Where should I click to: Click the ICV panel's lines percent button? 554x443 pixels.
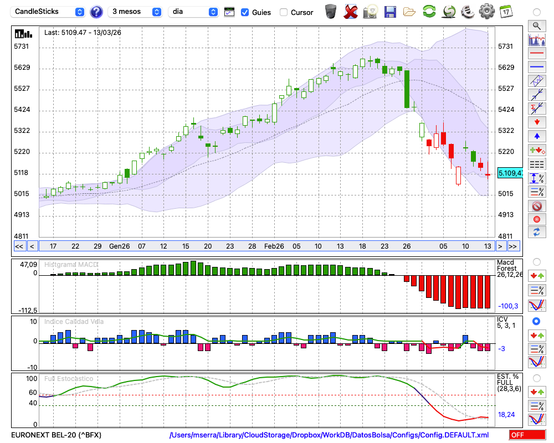[x=537, y=349]
